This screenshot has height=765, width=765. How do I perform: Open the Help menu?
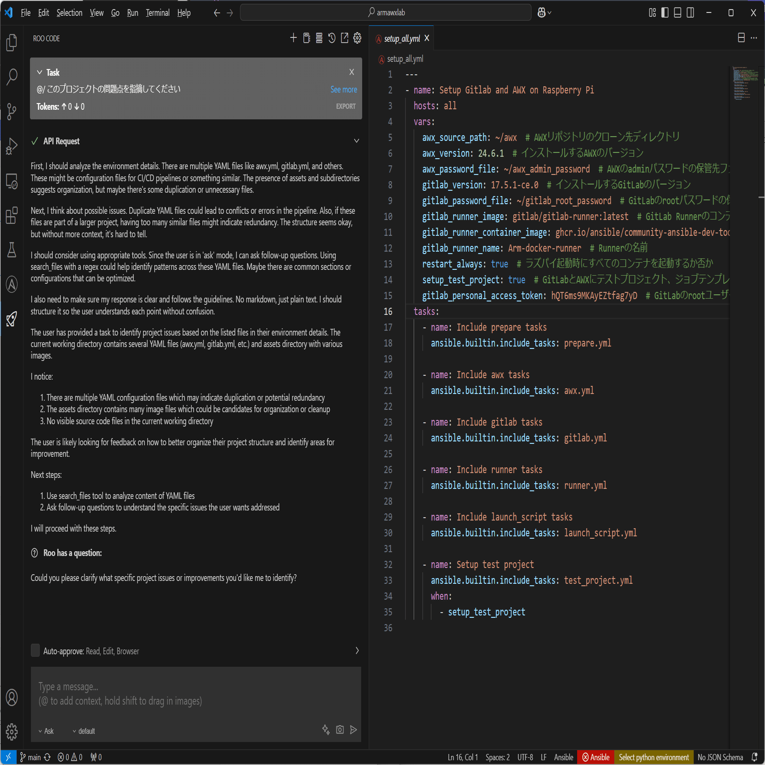point(184,12)
